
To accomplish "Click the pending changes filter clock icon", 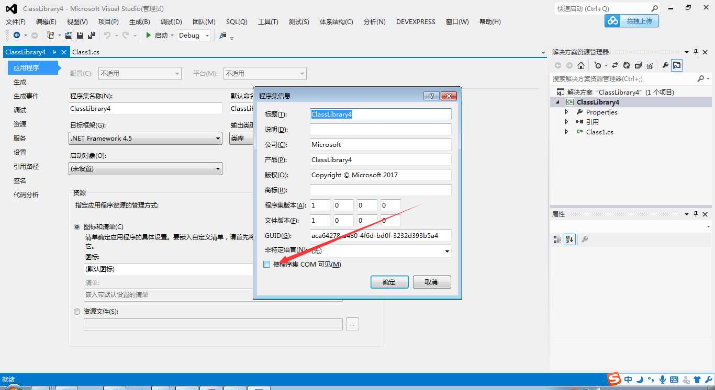I will 598,65.
